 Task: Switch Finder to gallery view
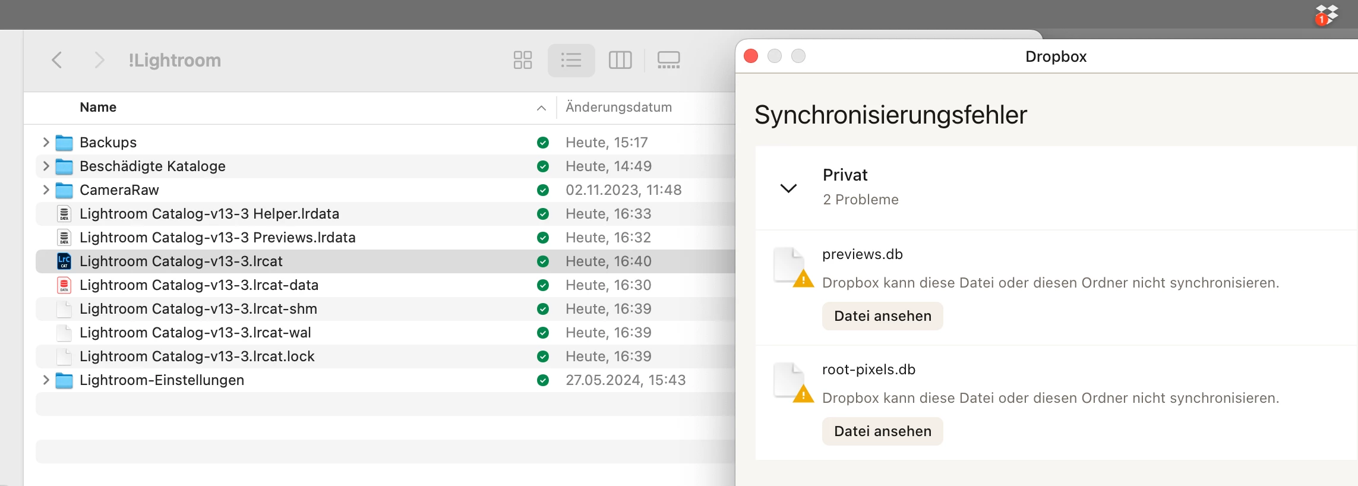click(668, 60)
